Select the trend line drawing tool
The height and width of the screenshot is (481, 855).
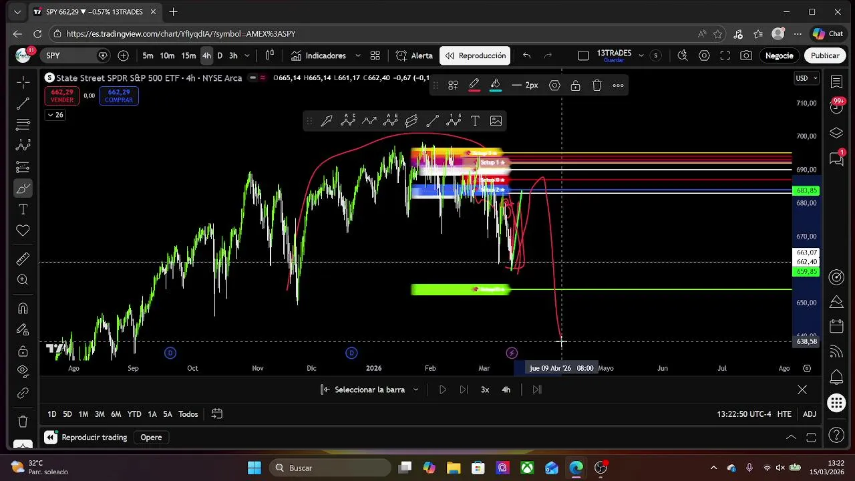click(23, 104)
